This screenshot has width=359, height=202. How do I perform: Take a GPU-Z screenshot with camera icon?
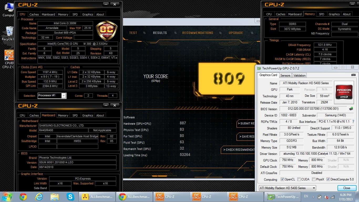(353, 75)
